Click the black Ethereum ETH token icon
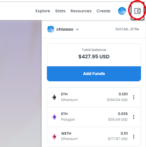Image resolution: width=146 pixels, height=147 pixels. click(54, 97)
